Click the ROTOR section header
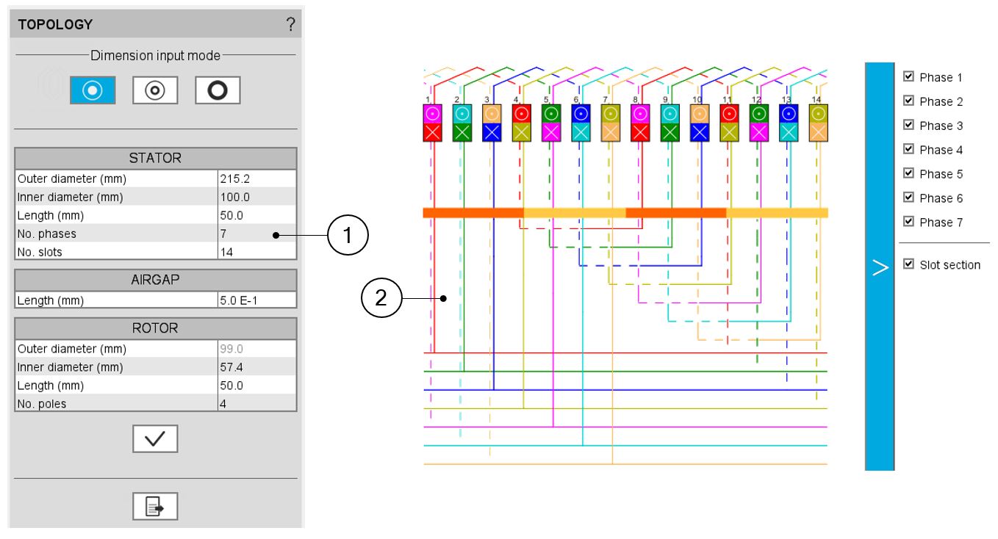Image resolution: width=998 pixels, height=539 pixels. click(x=155, y=329)
